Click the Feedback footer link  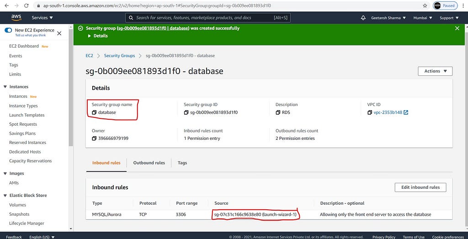14,237
